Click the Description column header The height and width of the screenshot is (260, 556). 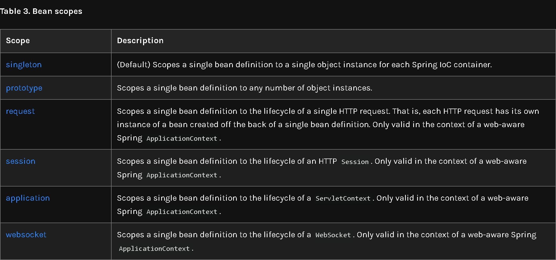point(140,41)
